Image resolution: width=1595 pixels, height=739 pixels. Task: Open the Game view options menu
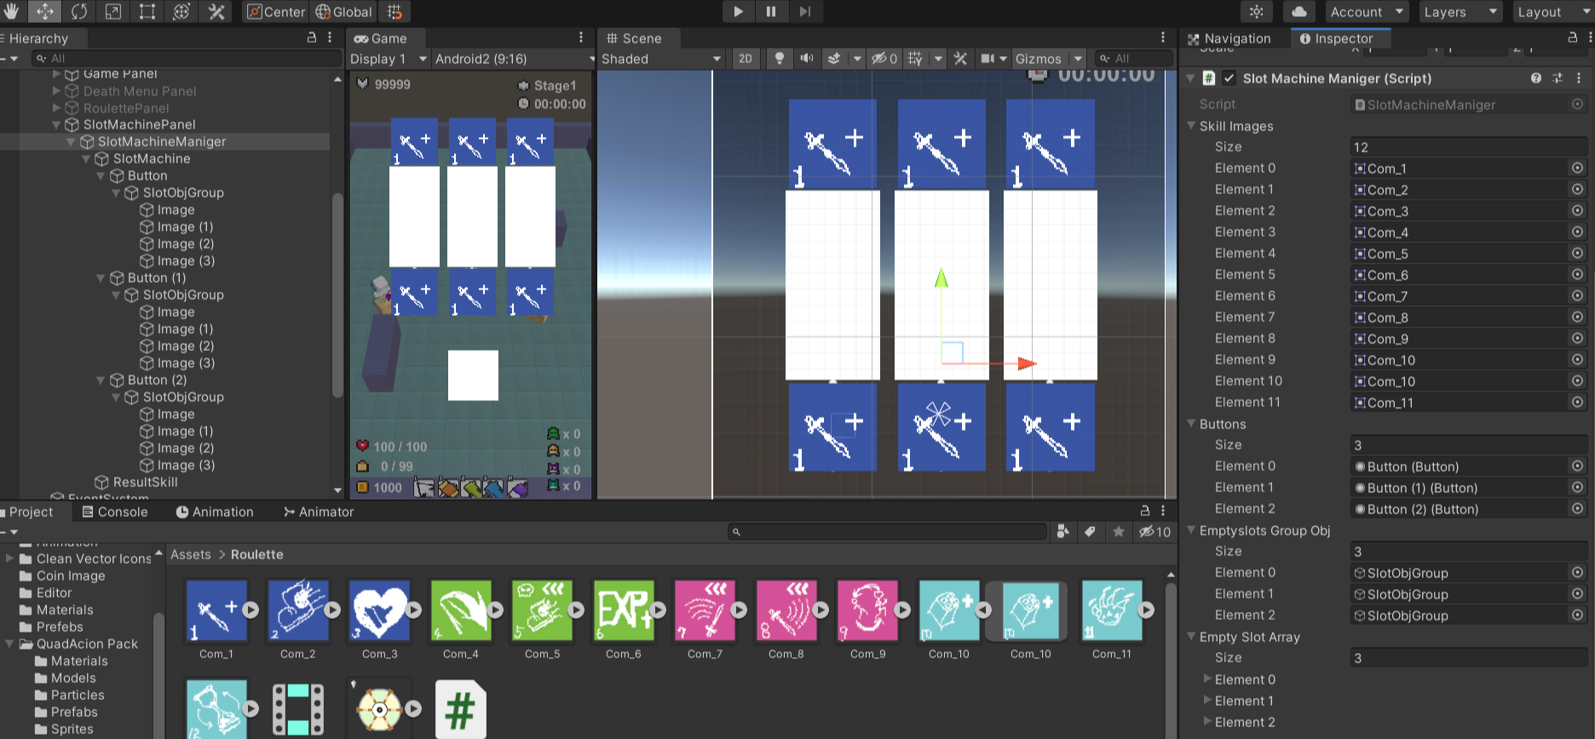coord(581,37)
